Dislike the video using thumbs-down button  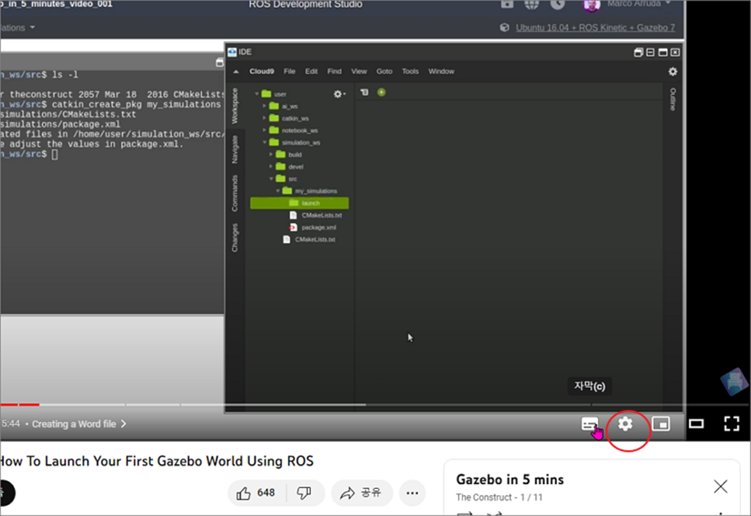click(304, 493)
